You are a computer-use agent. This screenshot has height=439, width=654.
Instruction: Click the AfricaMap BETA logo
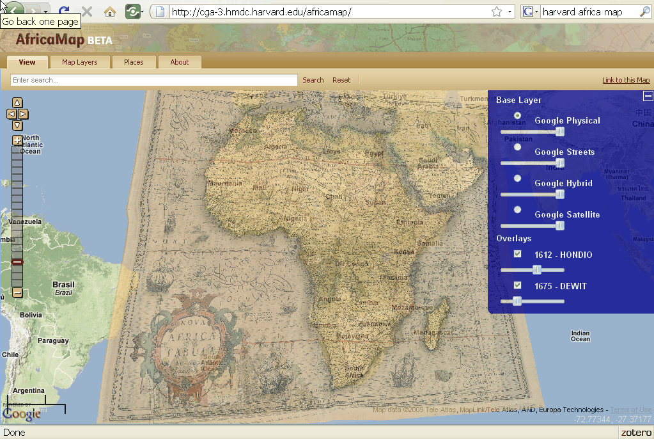64,40
